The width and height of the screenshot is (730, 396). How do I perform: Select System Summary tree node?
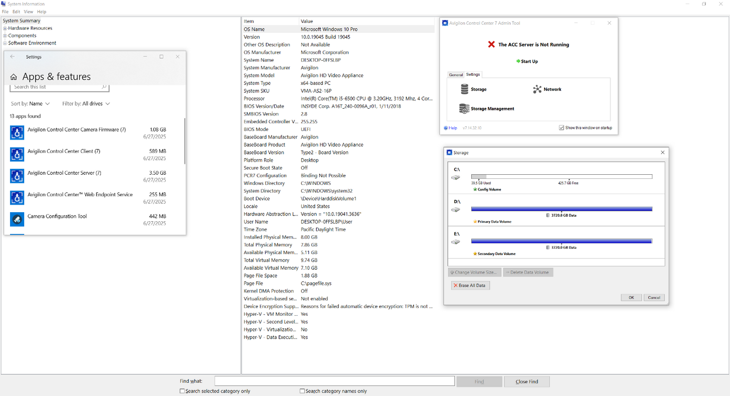tap(22, 21)
